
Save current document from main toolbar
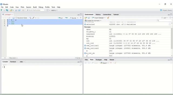tap(16, 10)
